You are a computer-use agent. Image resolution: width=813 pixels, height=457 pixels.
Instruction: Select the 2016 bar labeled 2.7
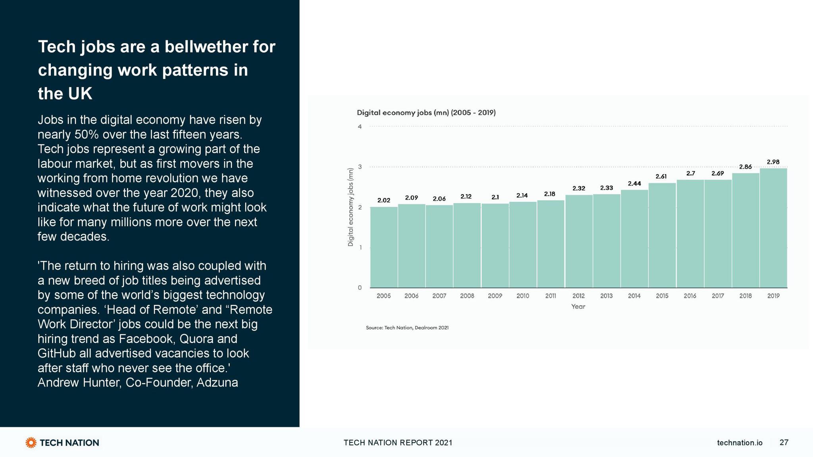tap(690, 234)
